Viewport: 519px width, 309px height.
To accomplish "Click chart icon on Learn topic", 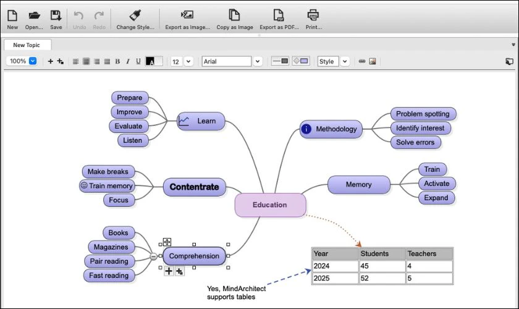I will pyautogui.click(x=184, y=121).
